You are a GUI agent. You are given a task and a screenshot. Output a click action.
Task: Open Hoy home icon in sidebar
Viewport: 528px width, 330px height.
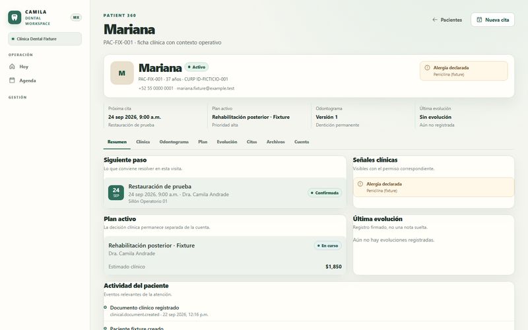(x=12, y=67)
